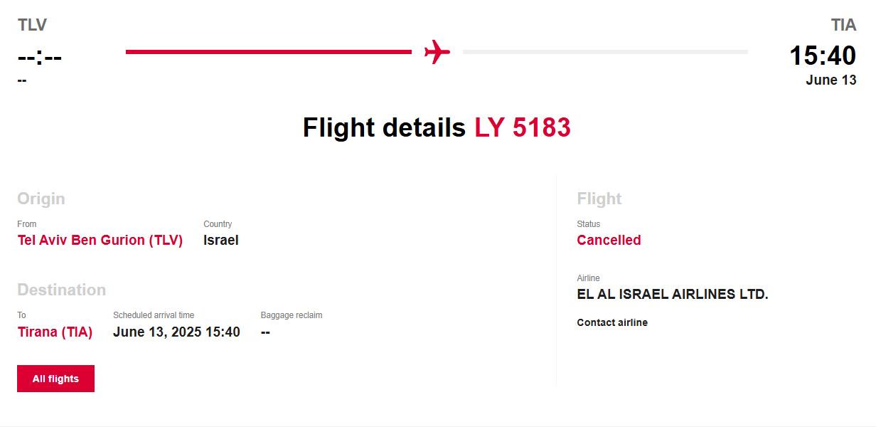
Task: Open the Tel Aviv Ben Gurion (TLV) link
Action: point(100,241)
